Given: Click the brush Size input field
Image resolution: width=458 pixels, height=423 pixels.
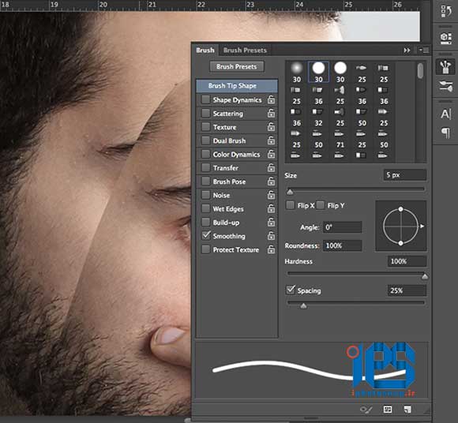Looking at the screenshot, I should tap(405, 175).
